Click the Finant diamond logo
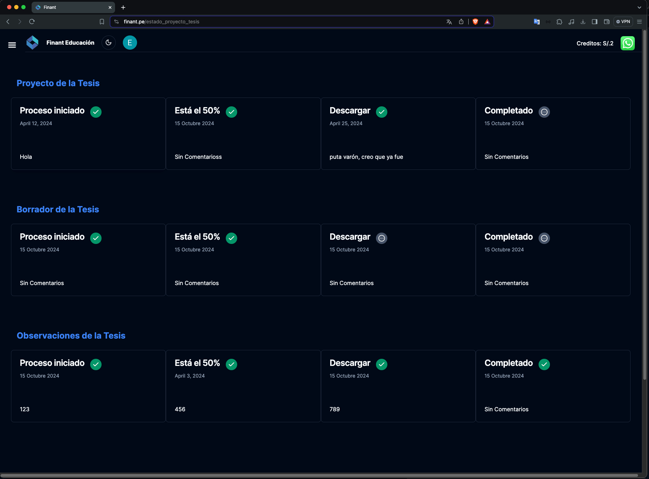This screenshot has width=649, height=479. [32, 43]
